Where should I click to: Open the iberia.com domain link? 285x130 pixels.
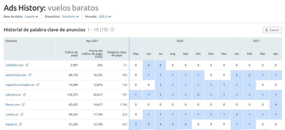click(12, 105)
